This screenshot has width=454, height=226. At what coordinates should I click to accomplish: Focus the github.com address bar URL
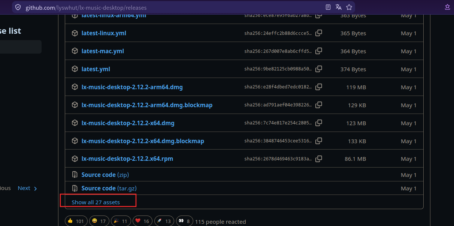click(x=86, y=7)
